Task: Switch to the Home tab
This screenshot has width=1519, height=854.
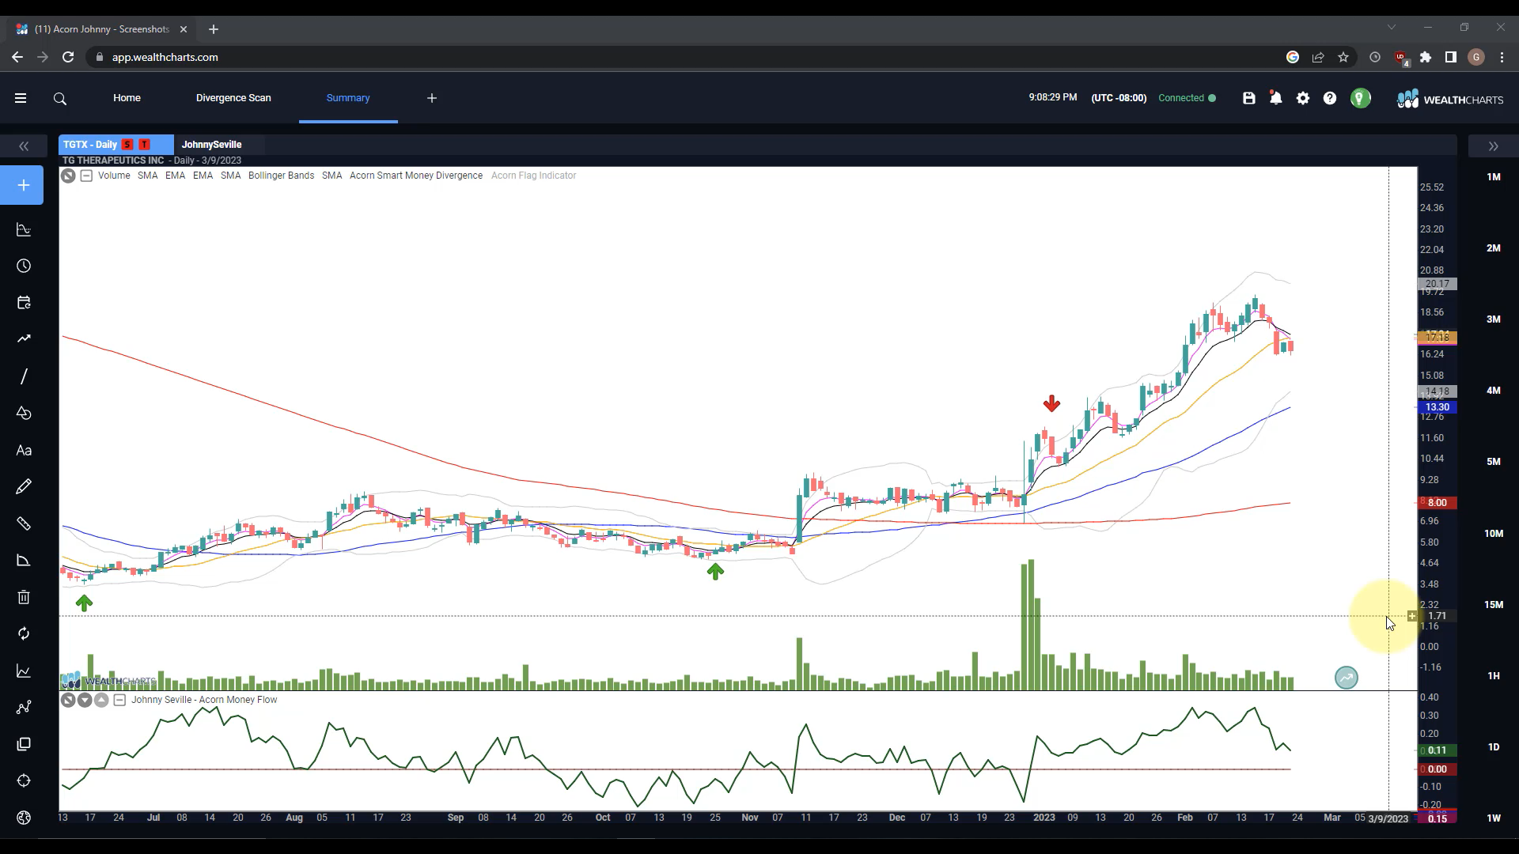Action: (127, 98)
